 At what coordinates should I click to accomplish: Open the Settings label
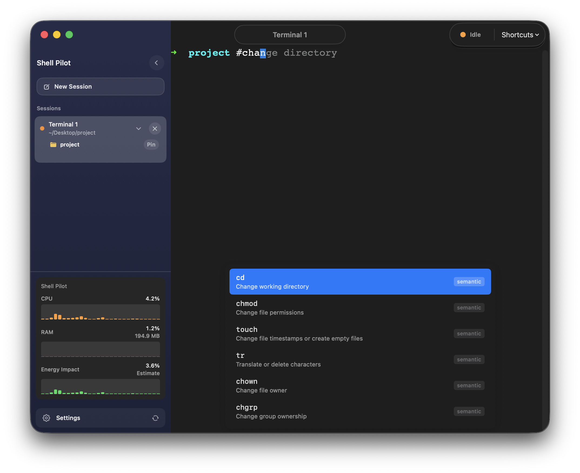coord(68,418)
